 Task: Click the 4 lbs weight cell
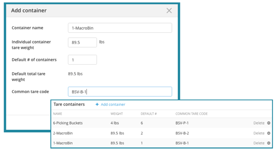pos(115,123)
